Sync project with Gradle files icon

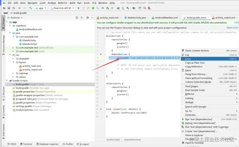[x=118, y=8]
